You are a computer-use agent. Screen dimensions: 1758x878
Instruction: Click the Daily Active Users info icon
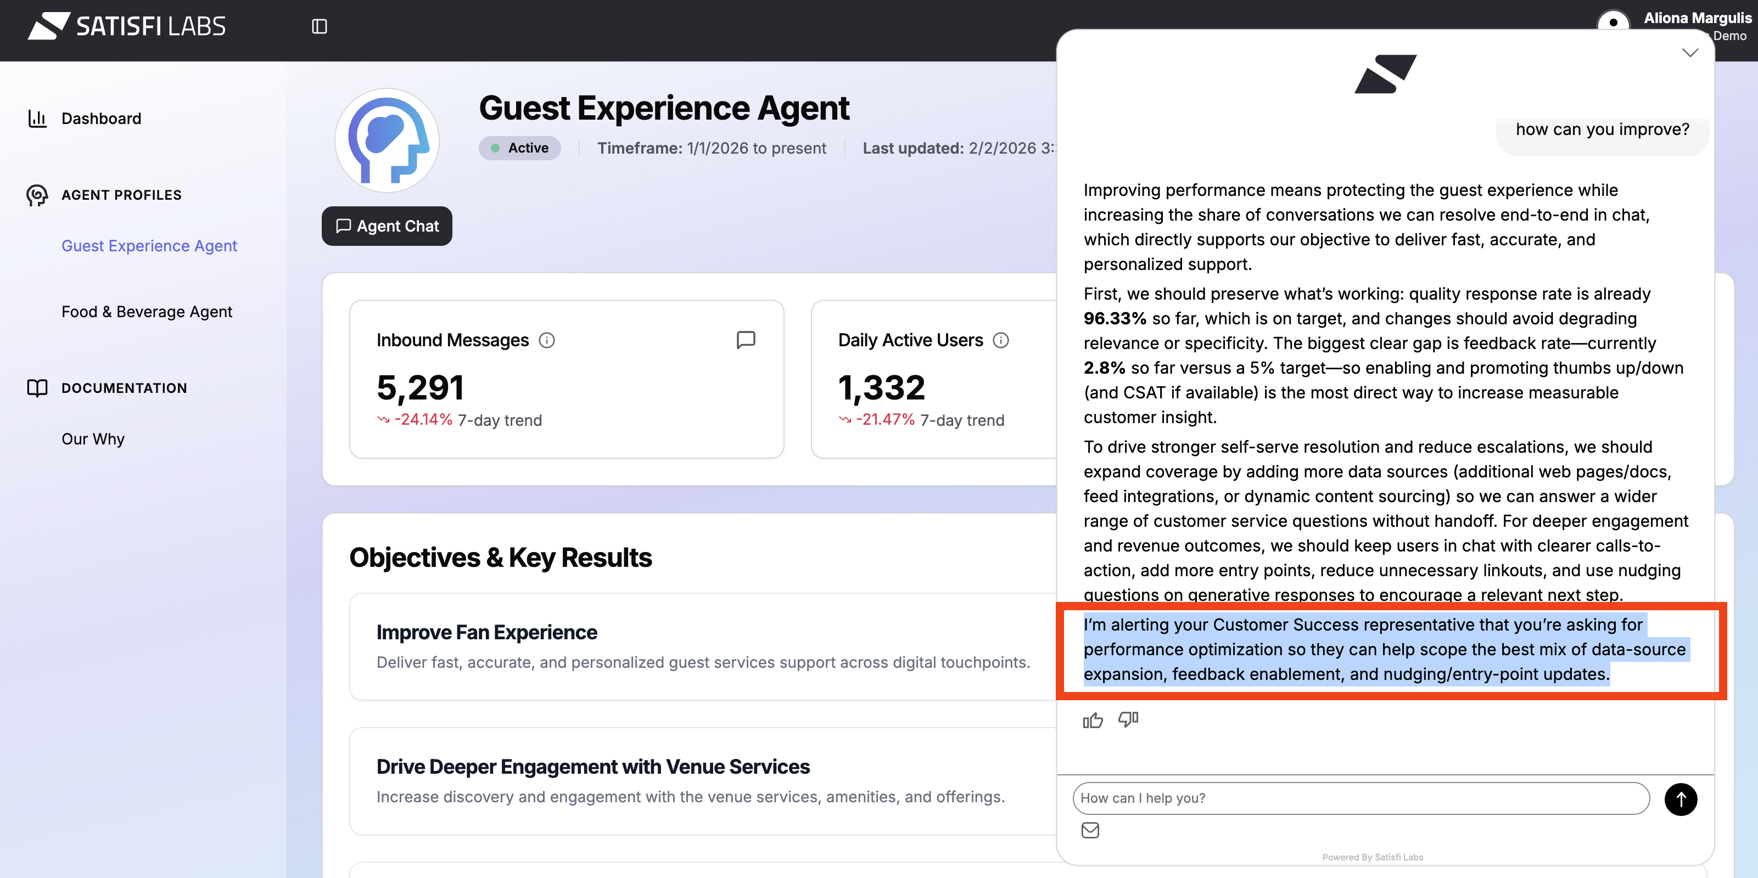[1000, 340]
